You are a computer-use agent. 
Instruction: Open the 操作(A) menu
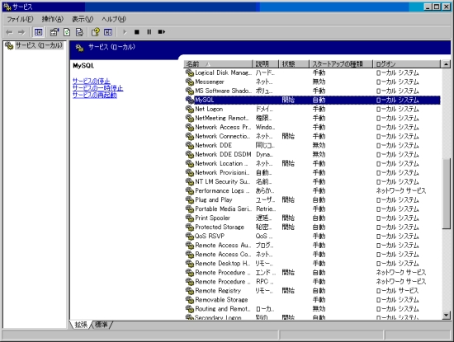[x=52, y=19]
